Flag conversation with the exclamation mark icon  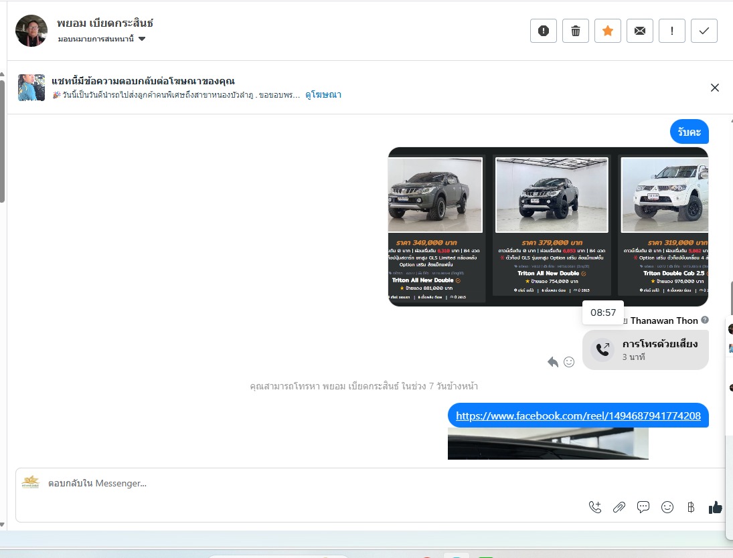pyautogui.click(x=672, y=31)
